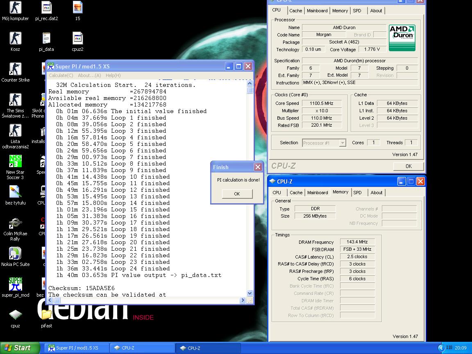472x354 pixels.
Task: Click Super PI horizontal scroll right arrow
Action: [243, 300]
